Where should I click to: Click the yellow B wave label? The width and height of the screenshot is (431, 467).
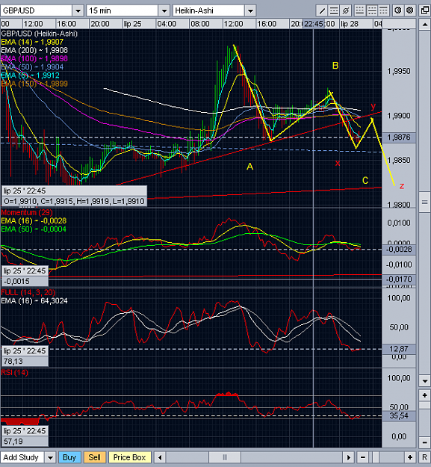click(x=335, y=66)
